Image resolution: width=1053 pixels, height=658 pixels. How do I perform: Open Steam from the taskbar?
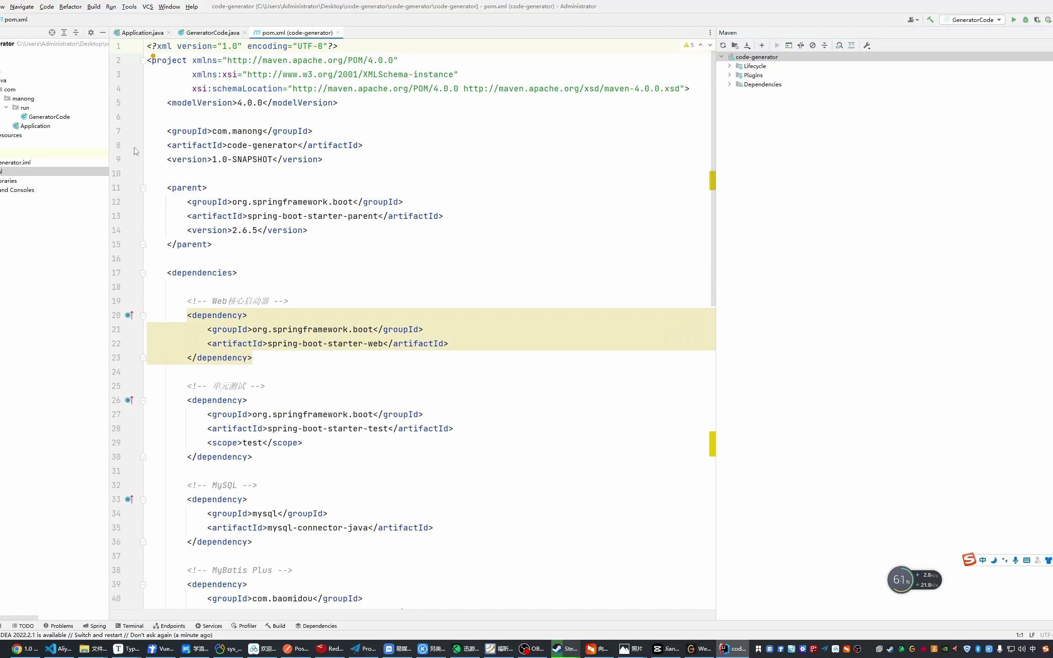pos(565,648)
